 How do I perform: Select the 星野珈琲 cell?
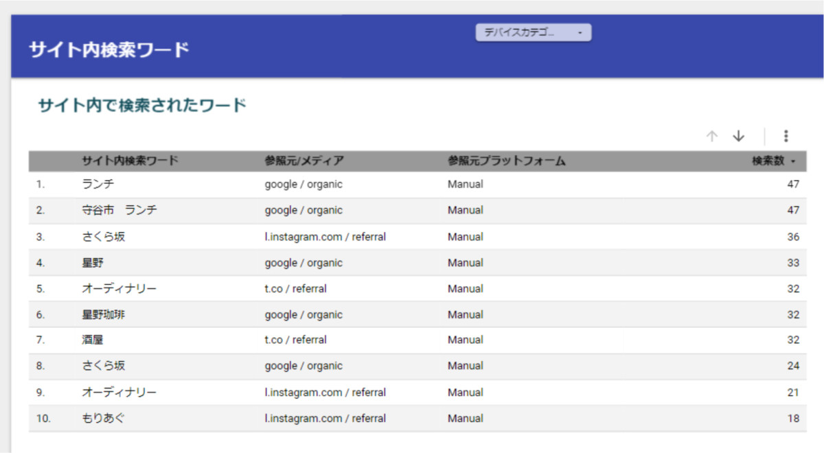104,314
